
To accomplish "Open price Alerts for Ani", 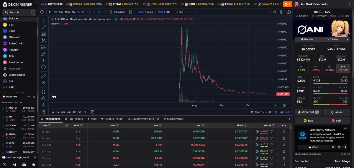I will click(337, 112).
